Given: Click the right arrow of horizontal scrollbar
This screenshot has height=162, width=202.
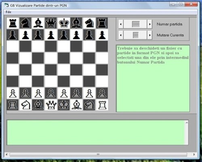Looking at the screenshot, I should 194,154.
